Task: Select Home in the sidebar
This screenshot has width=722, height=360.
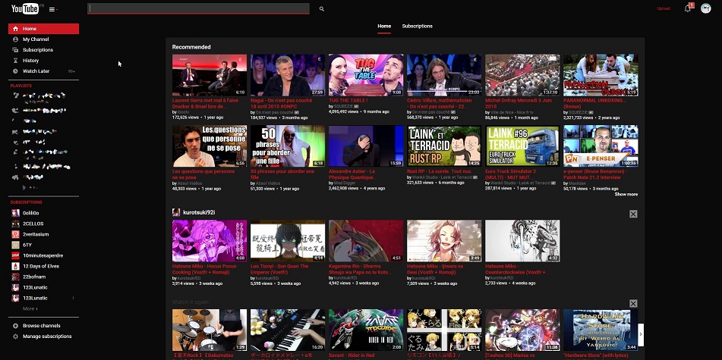Action: click(x=44, y=29)
